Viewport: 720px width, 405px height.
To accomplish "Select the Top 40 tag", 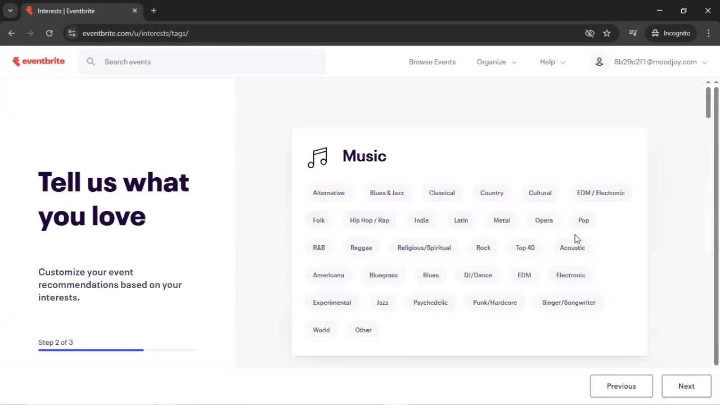I will (525, 247).
